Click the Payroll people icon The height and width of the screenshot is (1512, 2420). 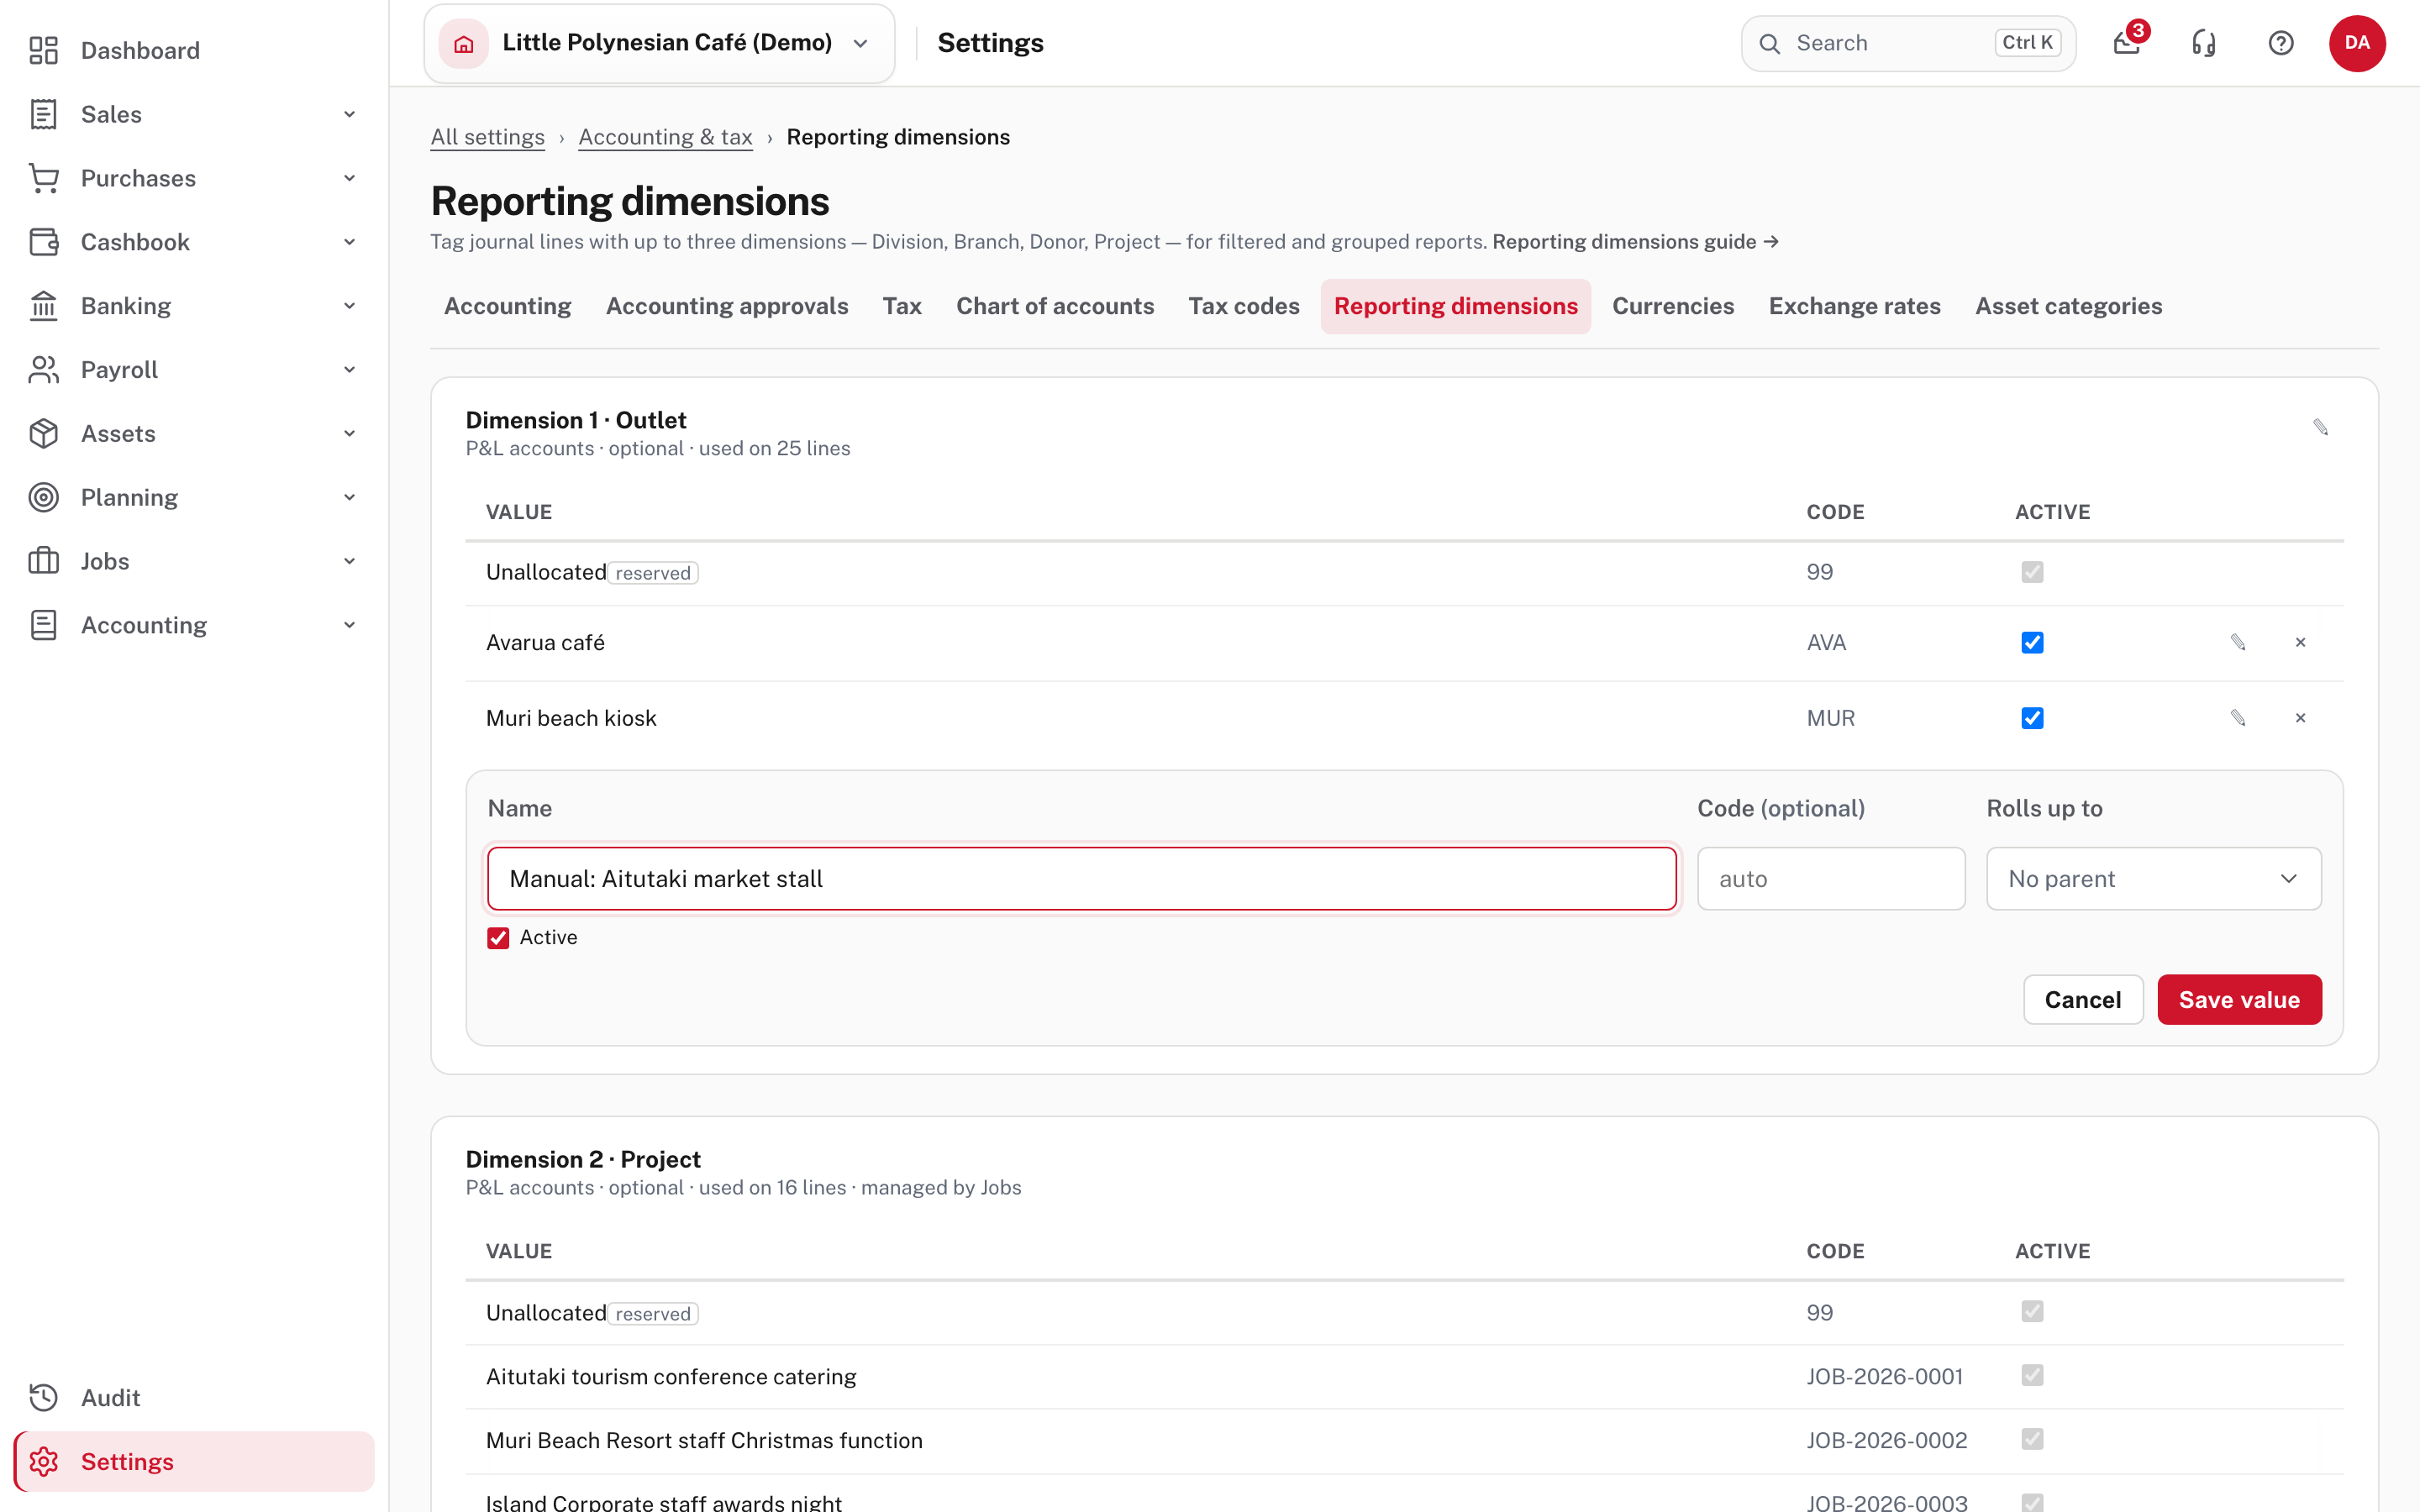click(43, 370)
